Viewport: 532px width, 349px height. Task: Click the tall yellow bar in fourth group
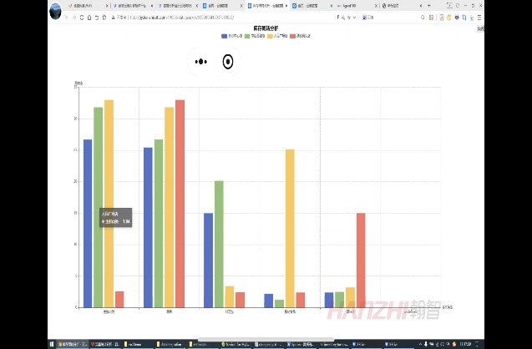pos(290,225)
